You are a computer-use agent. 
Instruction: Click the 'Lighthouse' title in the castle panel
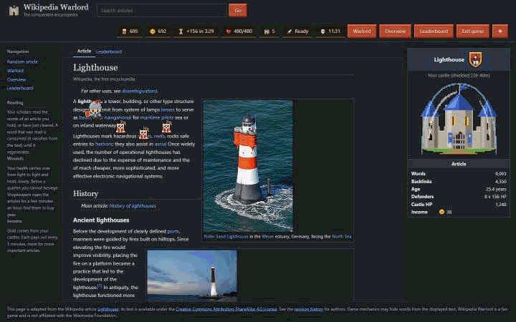449,59
